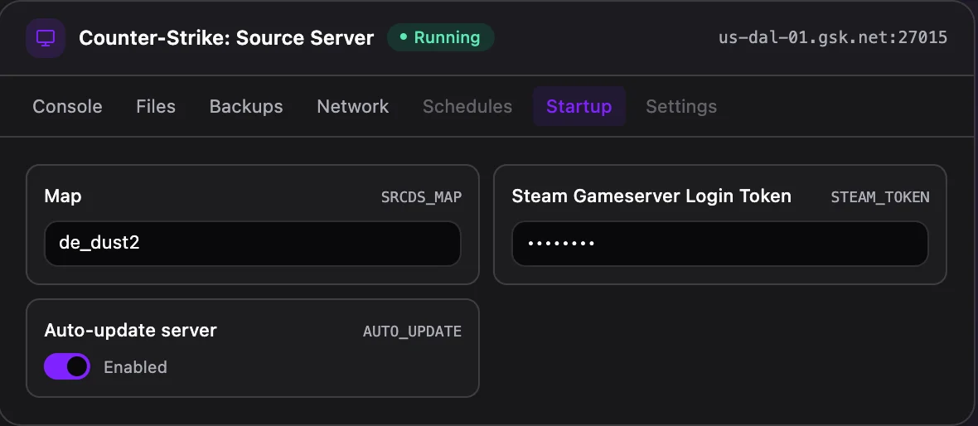Viewport: 978px width, 426px height.
Task: Click the Running status badge
Action: [x=440, y=38]
